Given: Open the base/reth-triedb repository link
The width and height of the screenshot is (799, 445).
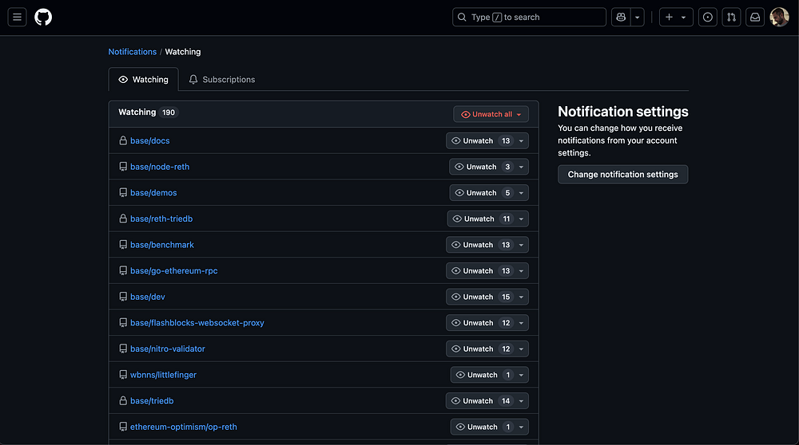Looking at the screenshot, I should click(x=161, y=219).
